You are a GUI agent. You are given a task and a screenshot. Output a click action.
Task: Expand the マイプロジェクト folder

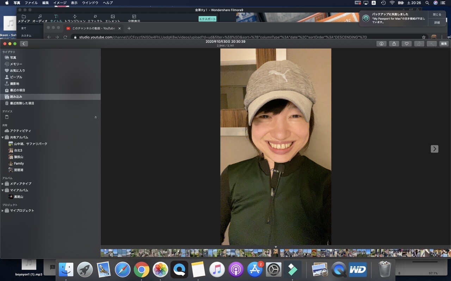(x=3, y=211)
